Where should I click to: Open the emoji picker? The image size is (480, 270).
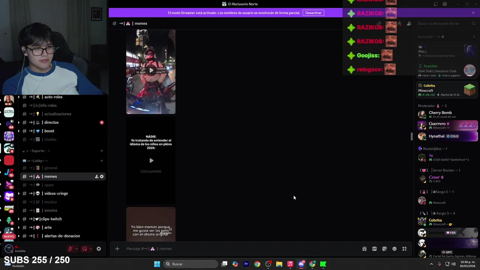click(394, 249)
